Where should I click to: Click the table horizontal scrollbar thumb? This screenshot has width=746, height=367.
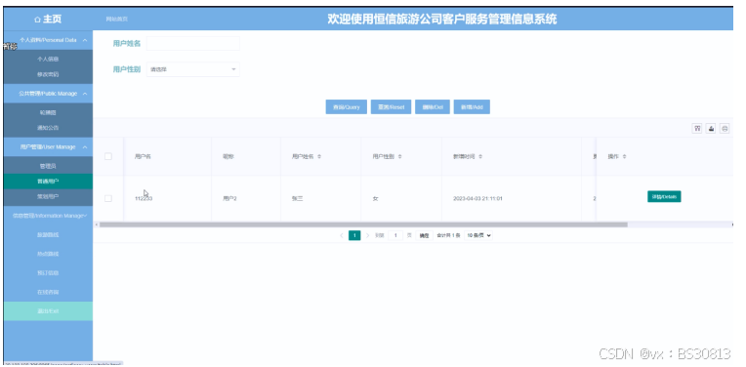[x=363, y=224]
